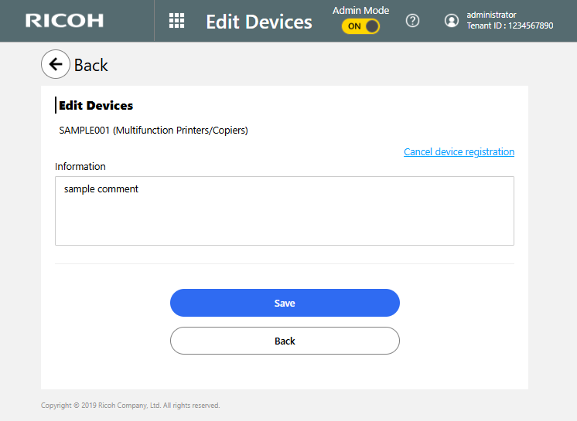Click the Ricoh copyright footer text

pos(130,406)
